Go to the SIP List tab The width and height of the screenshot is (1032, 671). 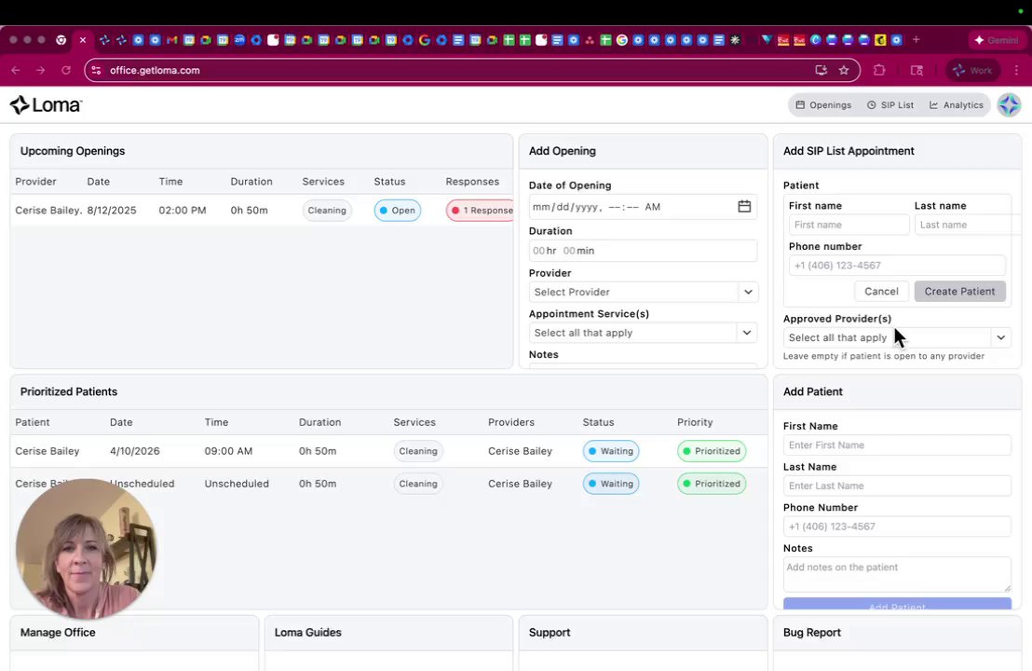point(890,105)
